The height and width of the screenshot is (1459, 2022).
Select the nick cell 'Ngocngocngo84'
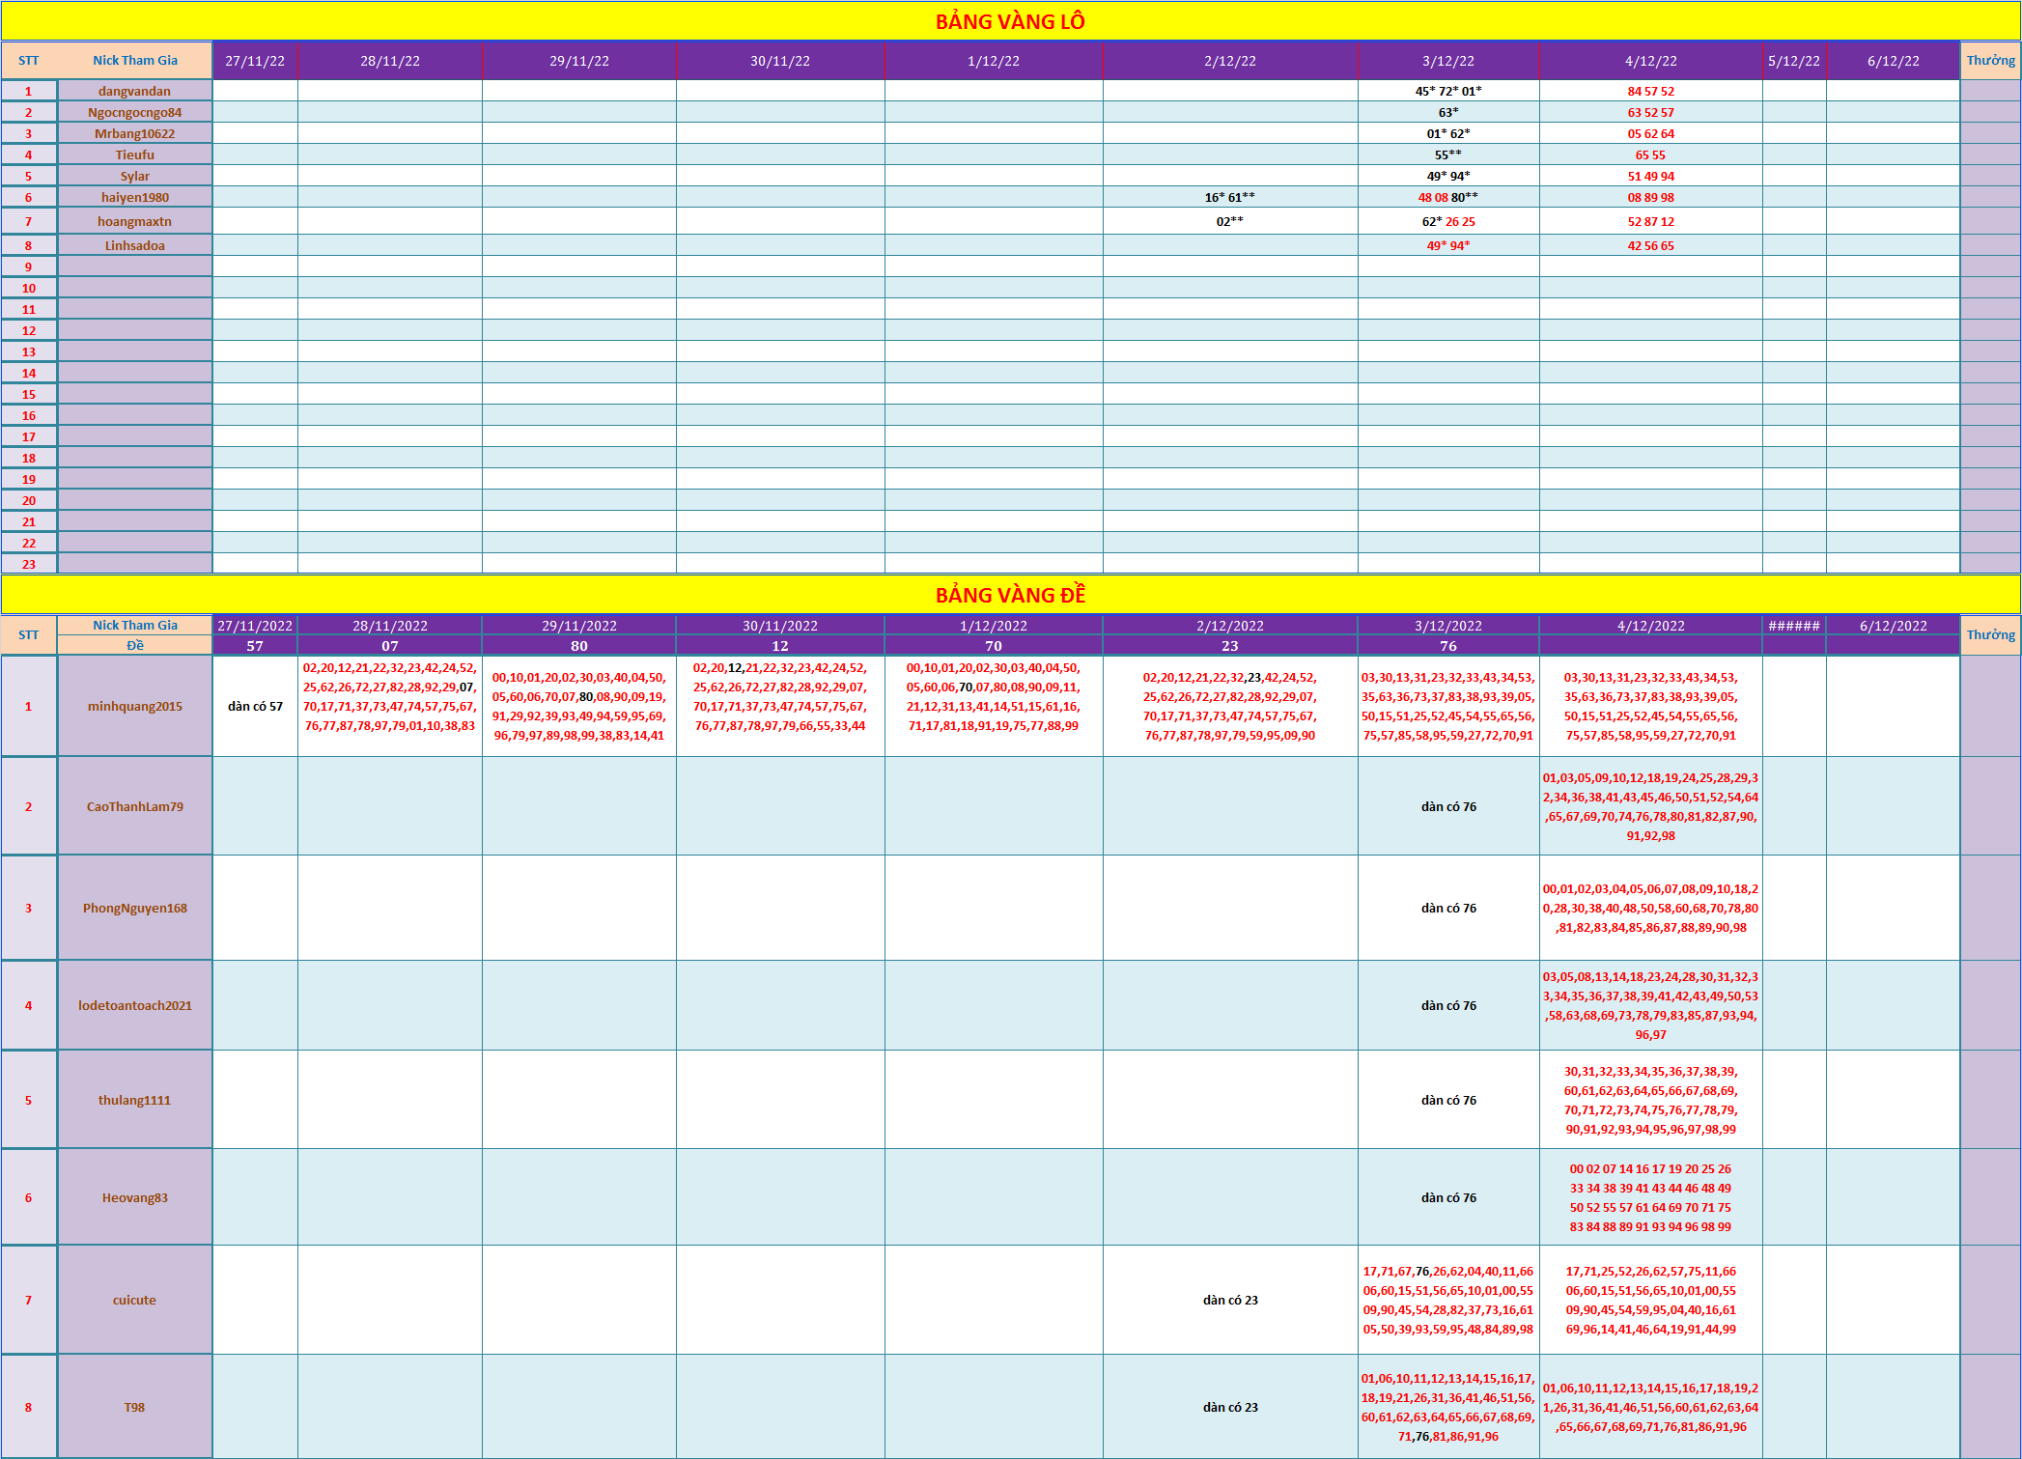tap(135, 112)
